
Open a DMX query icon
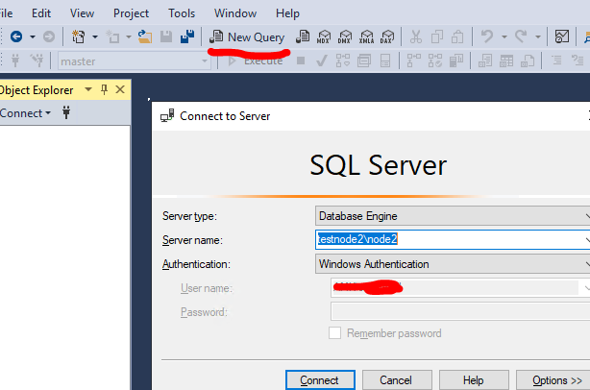coord(345,37)
